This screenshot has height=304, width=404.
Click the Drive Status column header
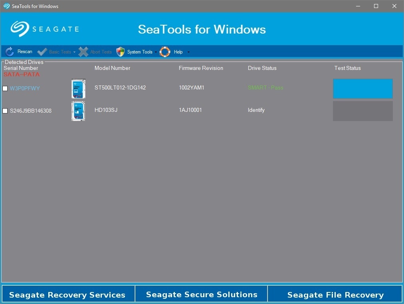262,68
